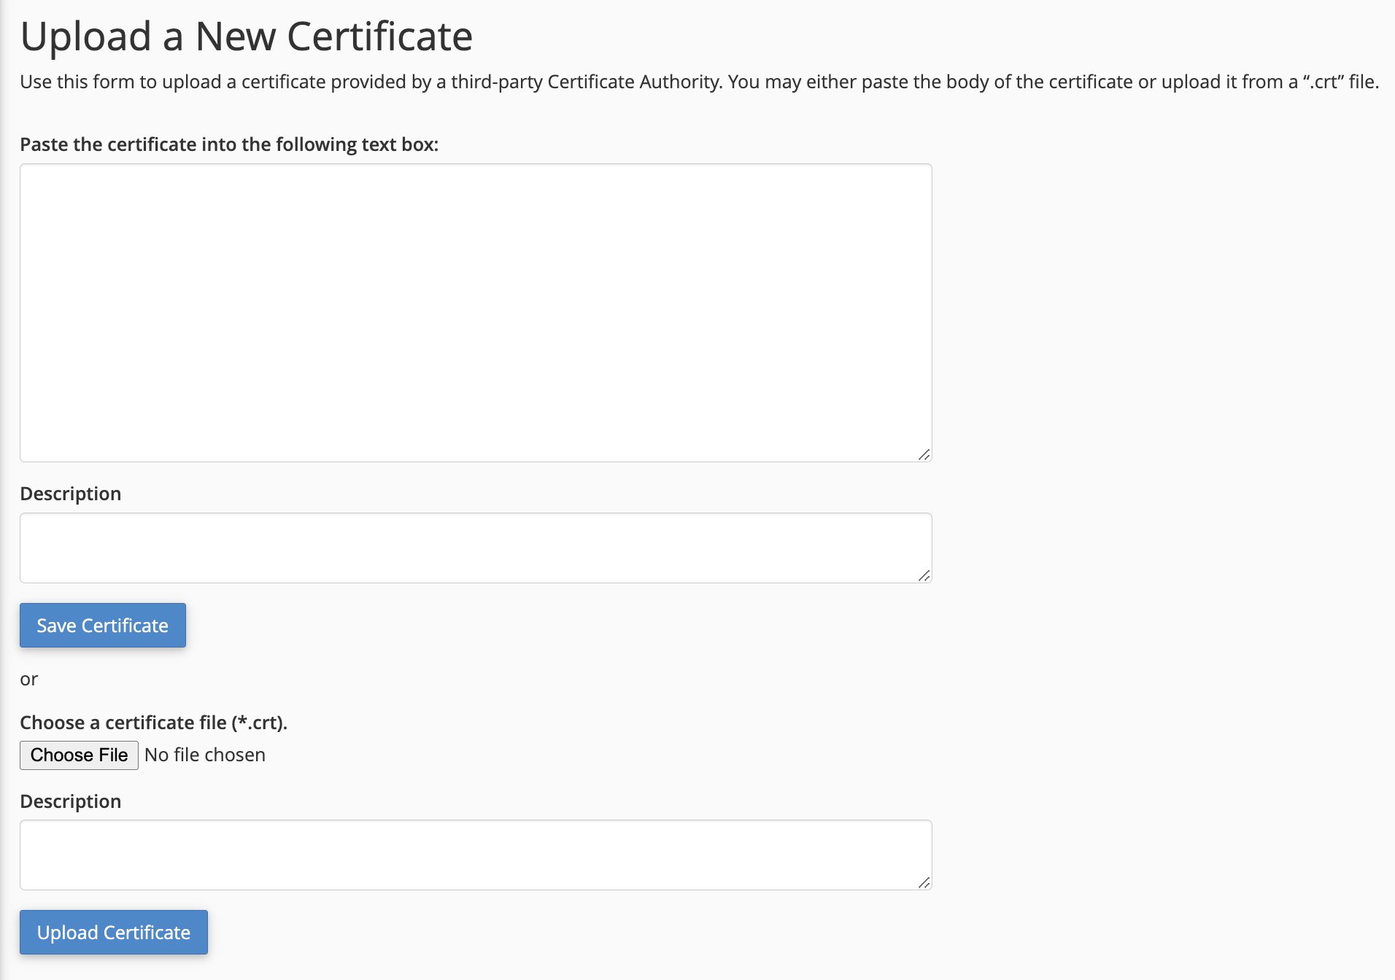Click the "or" separator text
This screenshot has width=1395, height=980.
(28, 680)
